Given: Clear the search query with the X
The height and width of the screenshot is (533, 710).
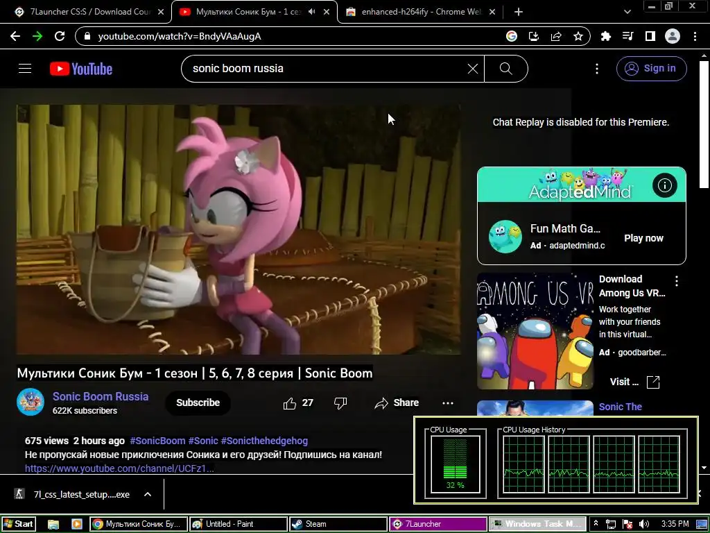Looking at the screenshot, I should [473, 69].
